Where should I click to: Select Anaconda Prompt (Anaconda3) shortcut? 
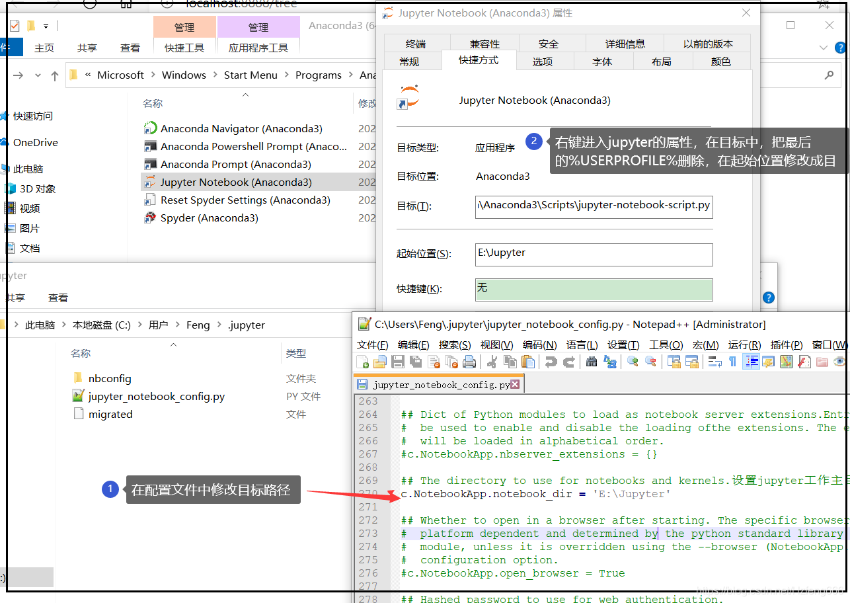pyautogui.click(x=235, y=164)
